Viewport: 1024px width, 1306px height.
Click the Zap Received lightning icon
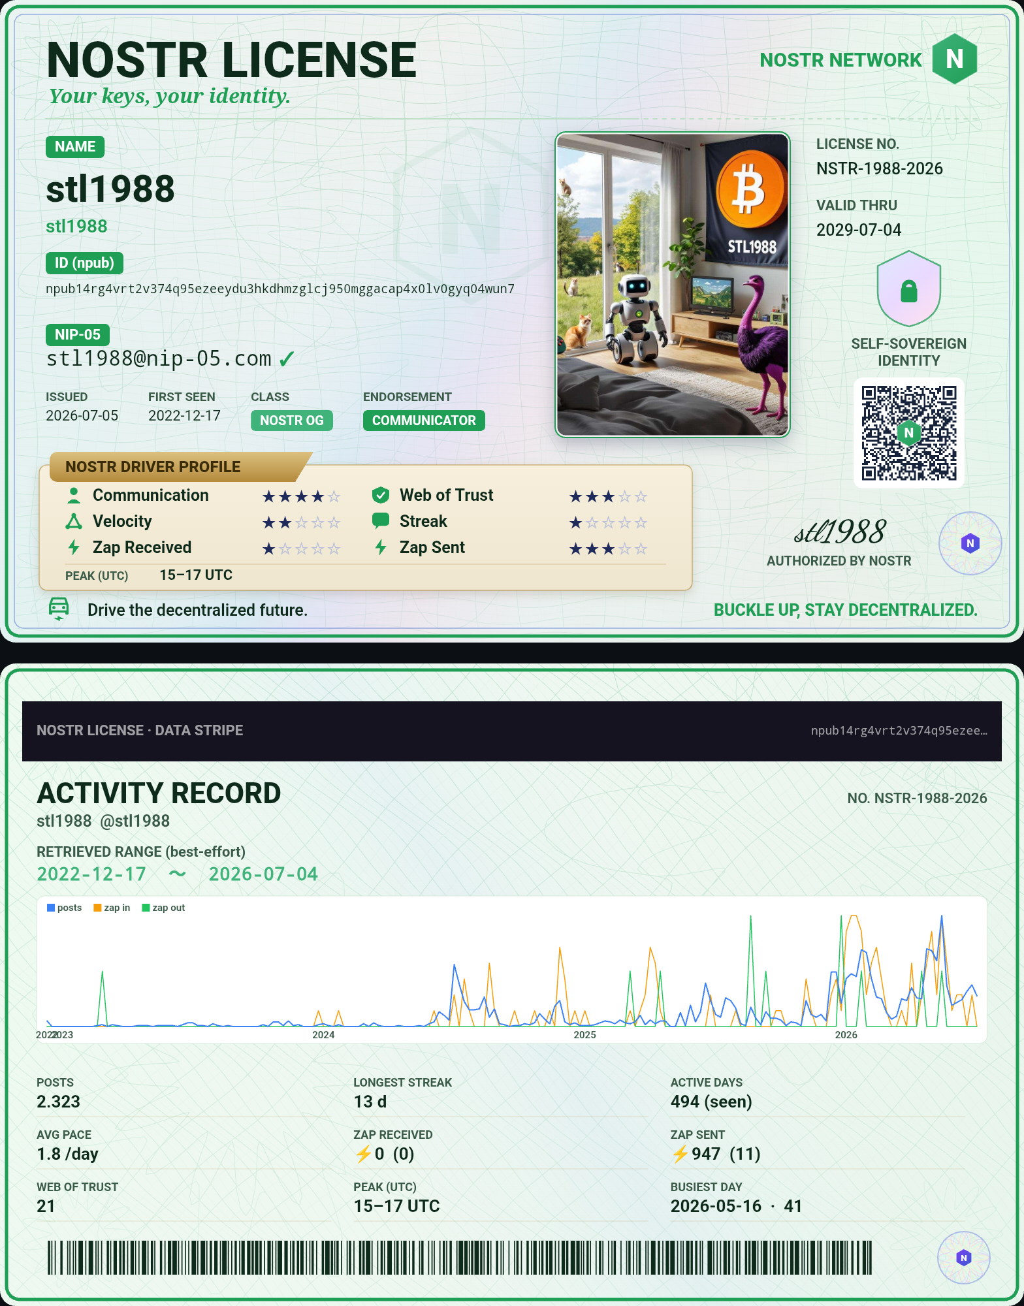click(74, 547)
